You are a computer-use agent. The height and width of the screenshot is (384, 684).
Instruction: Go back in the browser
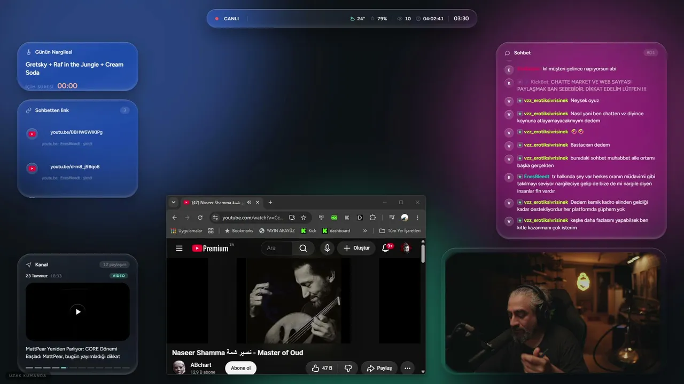point(175,218)
